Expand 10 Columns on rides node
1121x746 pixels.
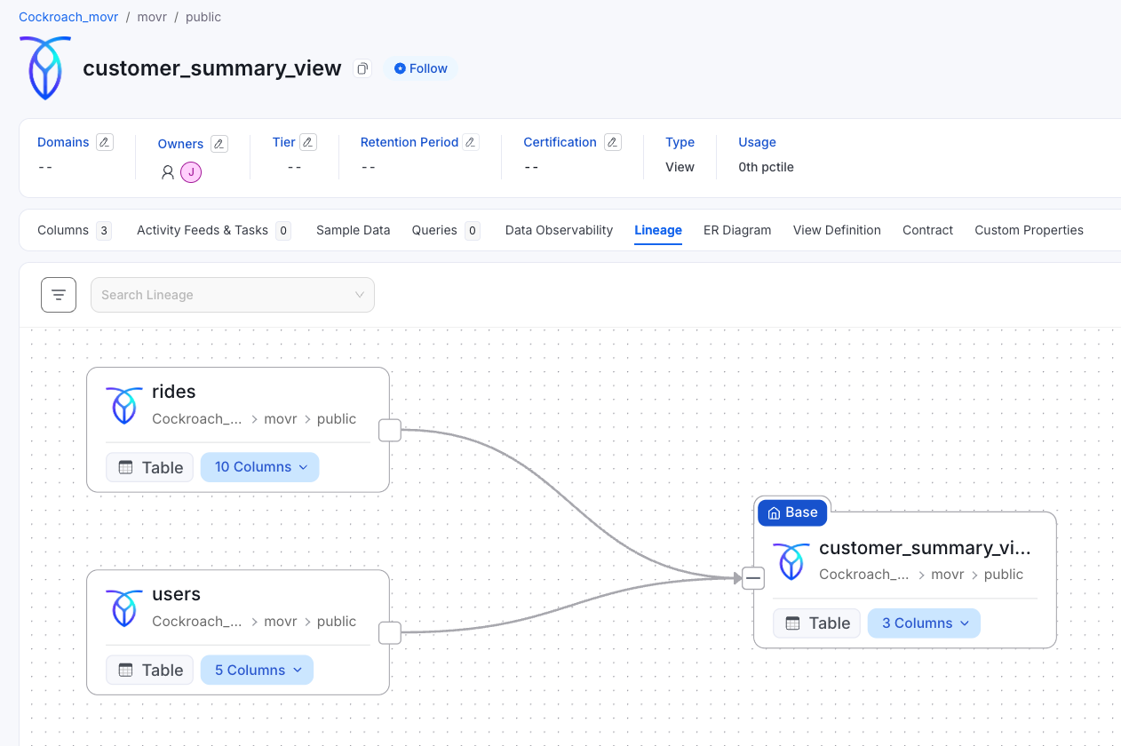(x=259, y=467)
